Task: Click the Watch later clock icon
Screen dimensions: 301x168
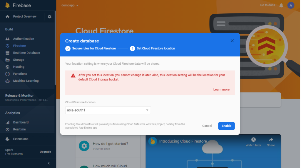Action: pyautogui.click(x=253, y=140)
